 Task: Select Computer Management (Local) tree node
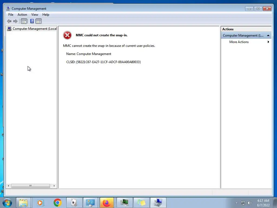tap(35, 29)
